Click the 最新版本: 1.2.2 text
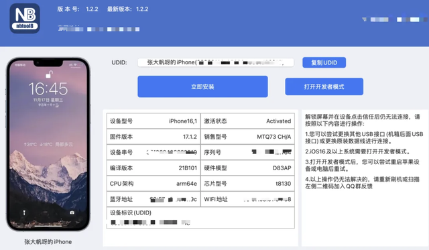 [127, 9]
